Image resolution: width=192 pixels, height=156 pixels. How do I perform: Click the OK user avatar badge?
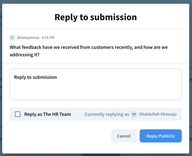pos(134,114)
